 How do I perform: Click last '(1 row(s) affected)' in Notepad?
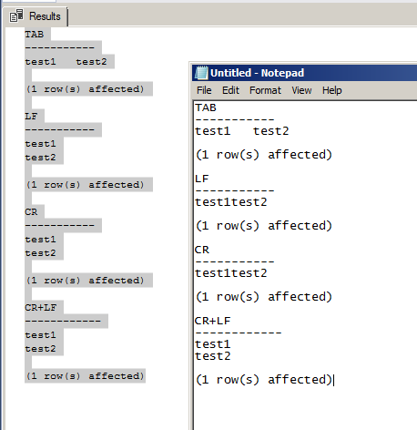pyautogui.click(x=264, y=380)
